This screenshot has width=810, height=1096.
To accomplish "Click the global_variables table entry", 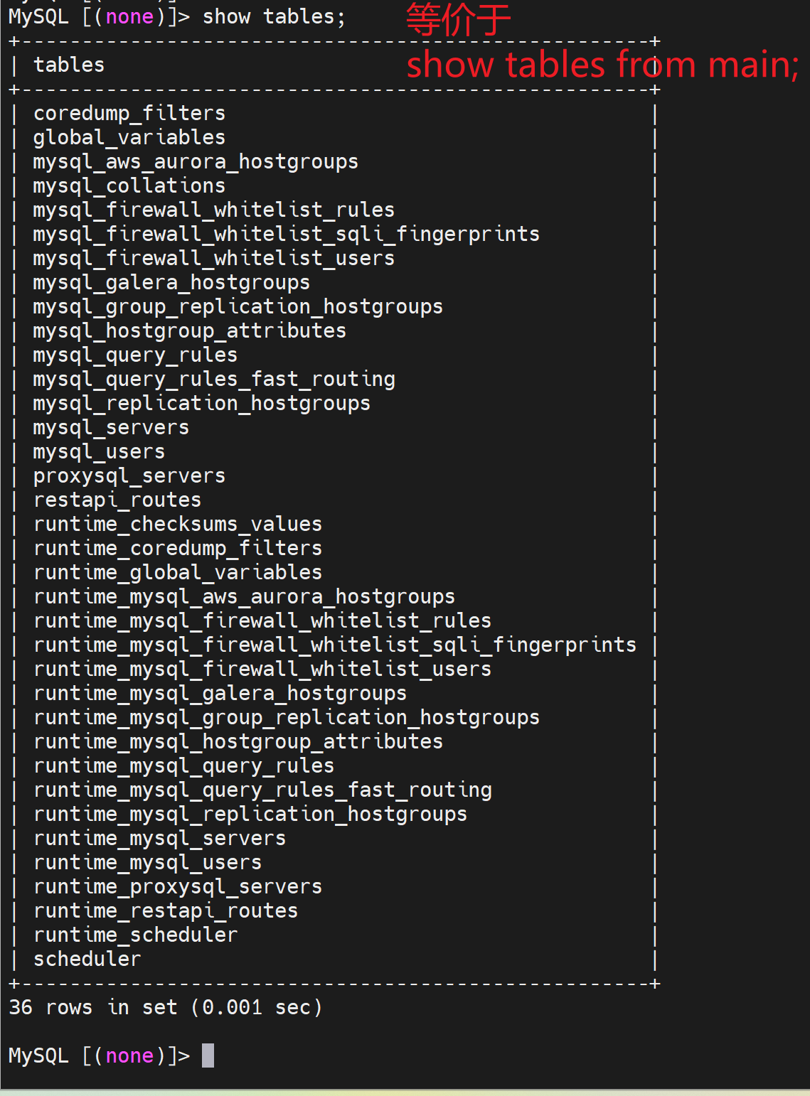I will (x=129, y=137).
